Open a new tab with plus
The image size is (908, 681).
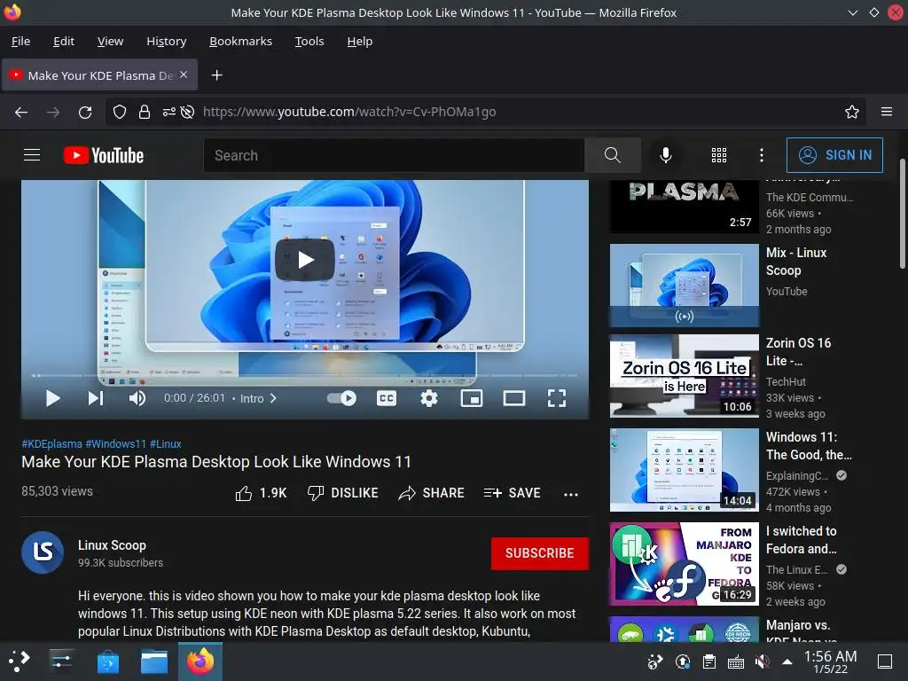(216, 75)
